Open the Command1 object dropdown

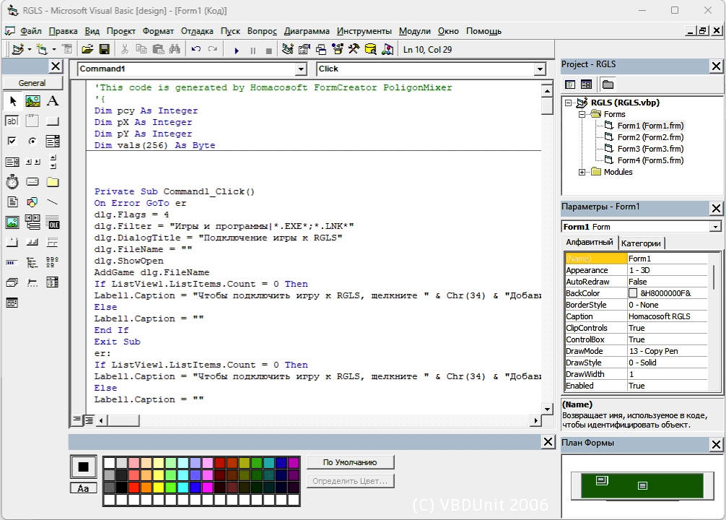tap(301, 69)
